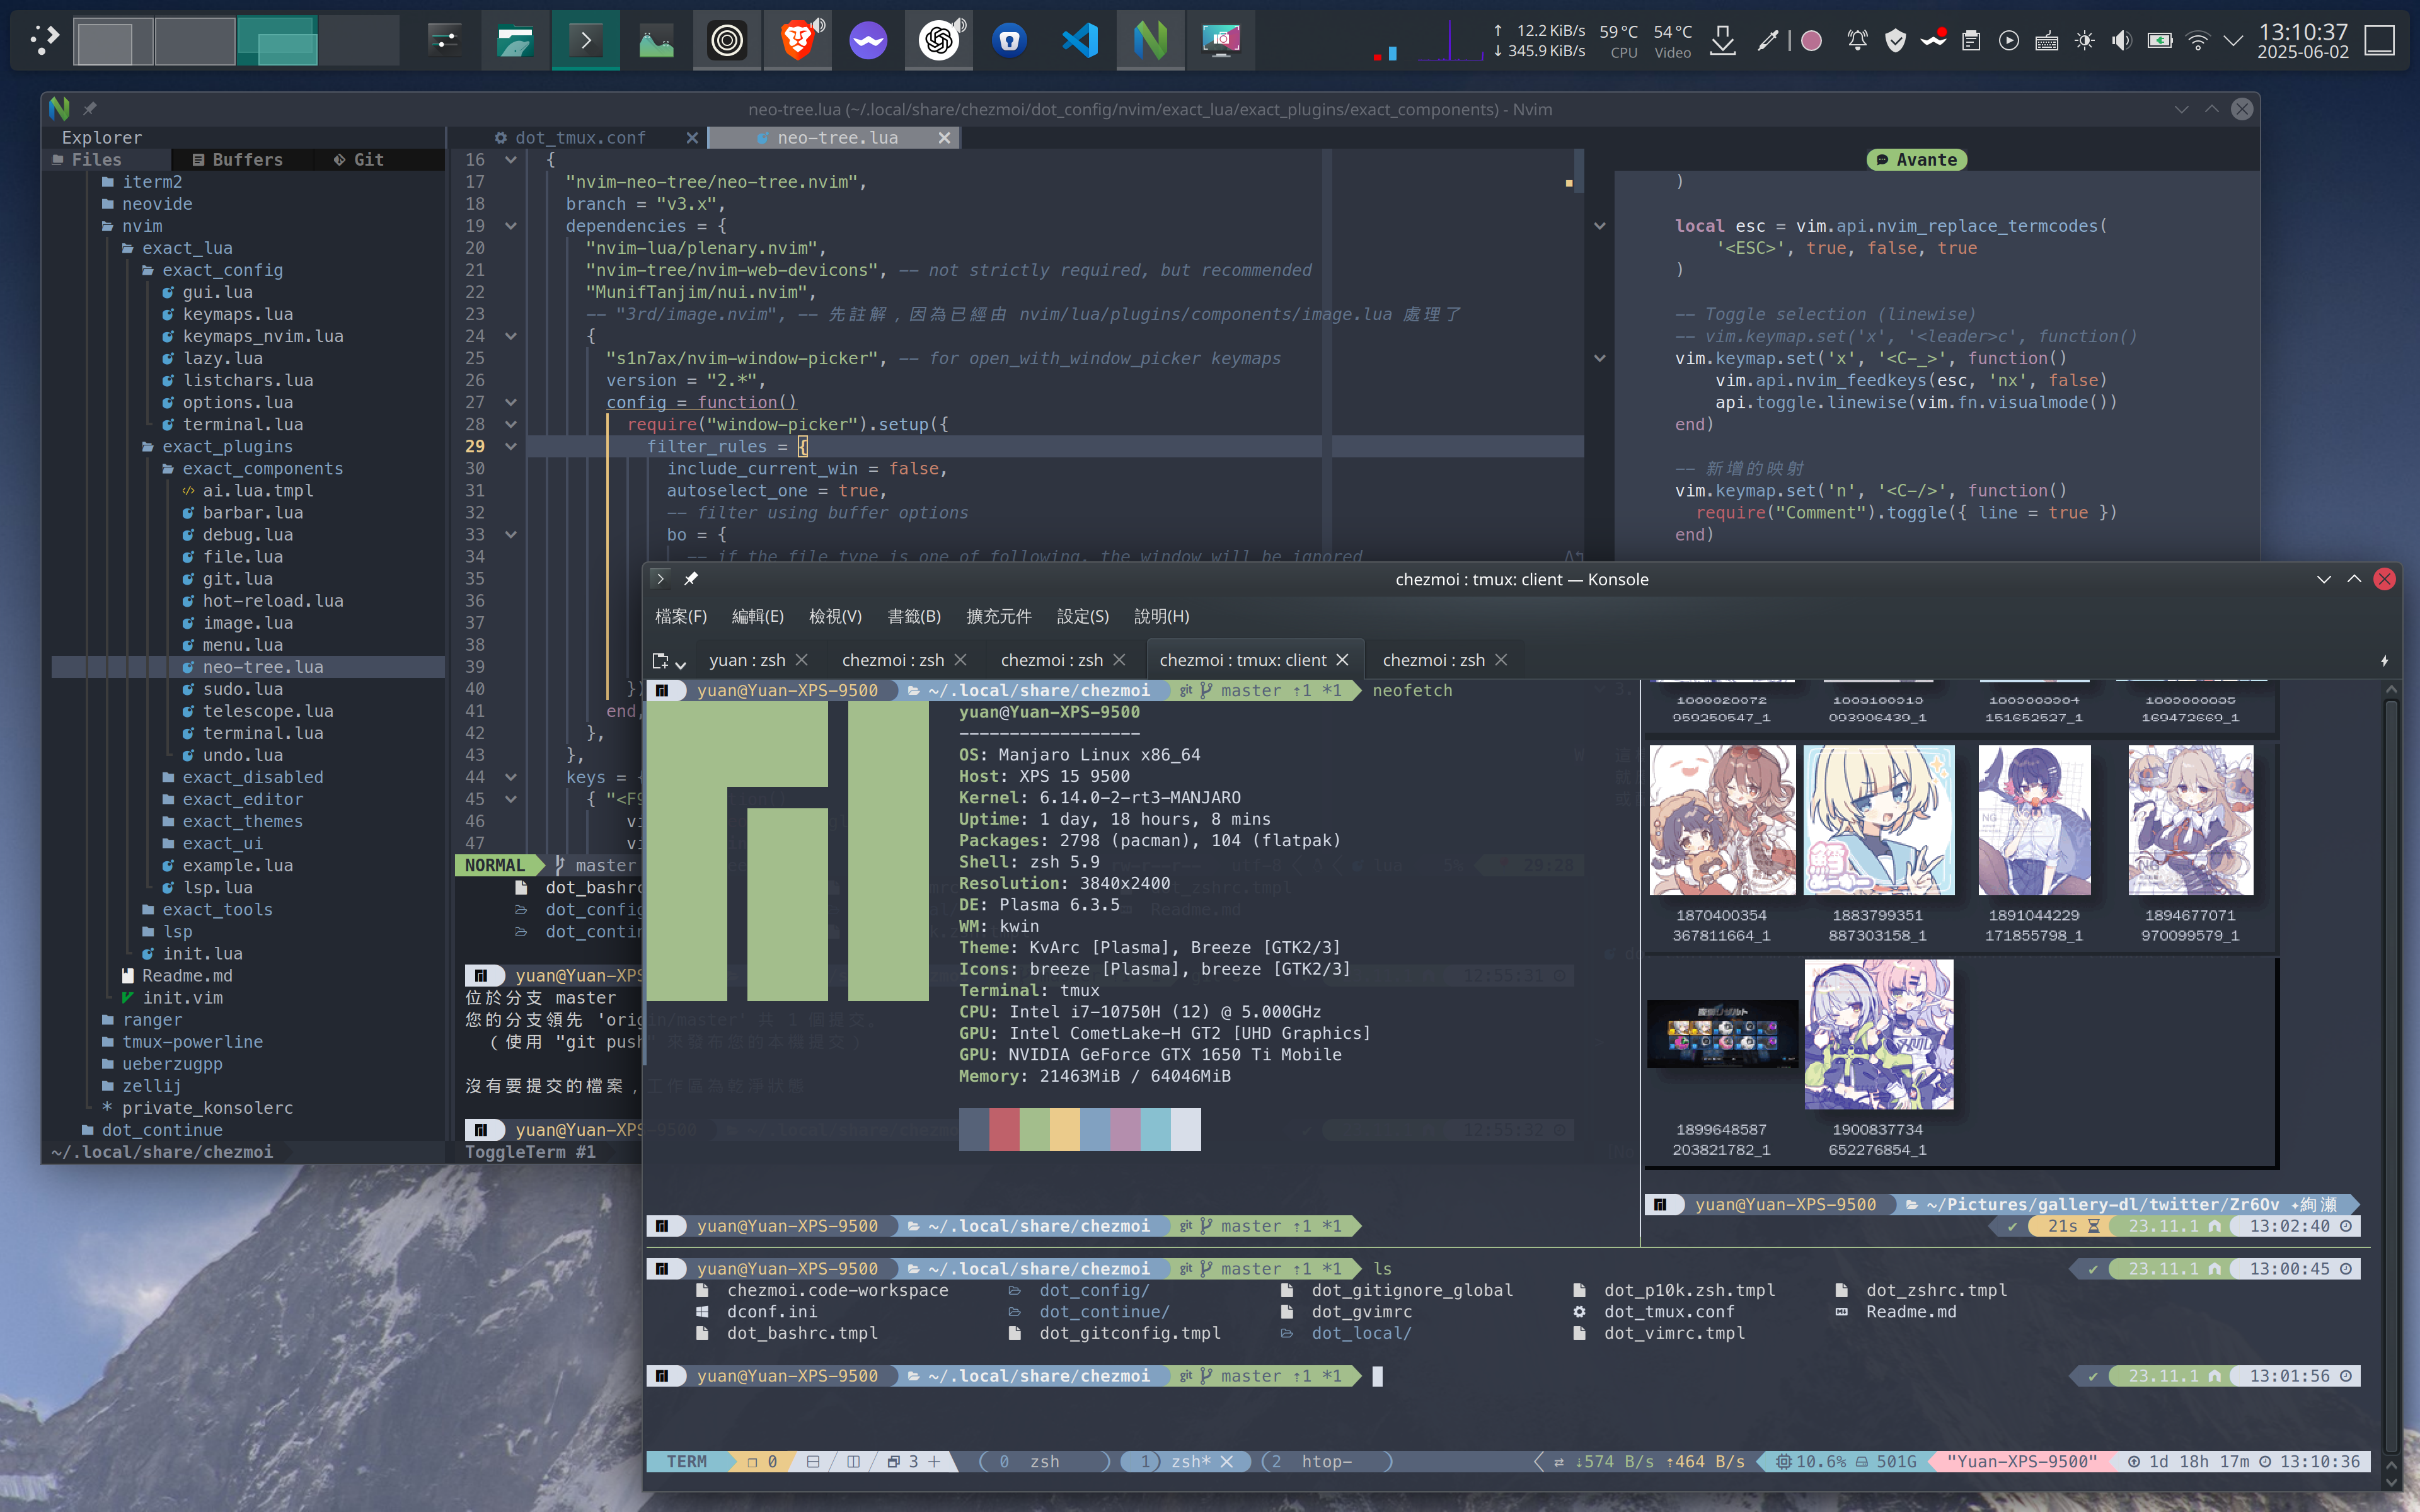Open the clipboard tray icon

pyautogui.click(x=1971, y=41)
